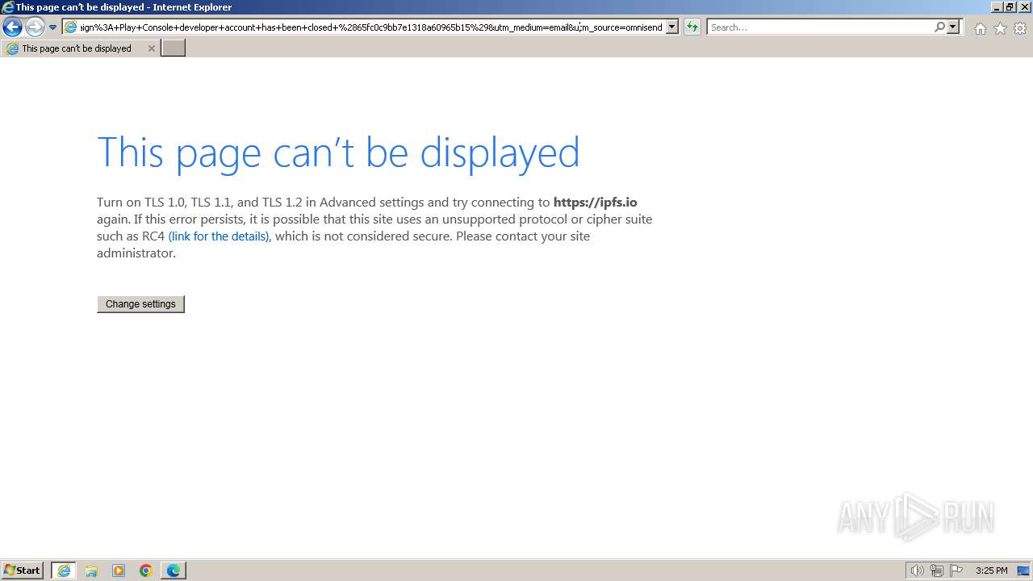
Task: Restore down the Internet Explorer window
Action: (x=1010, y=7)
